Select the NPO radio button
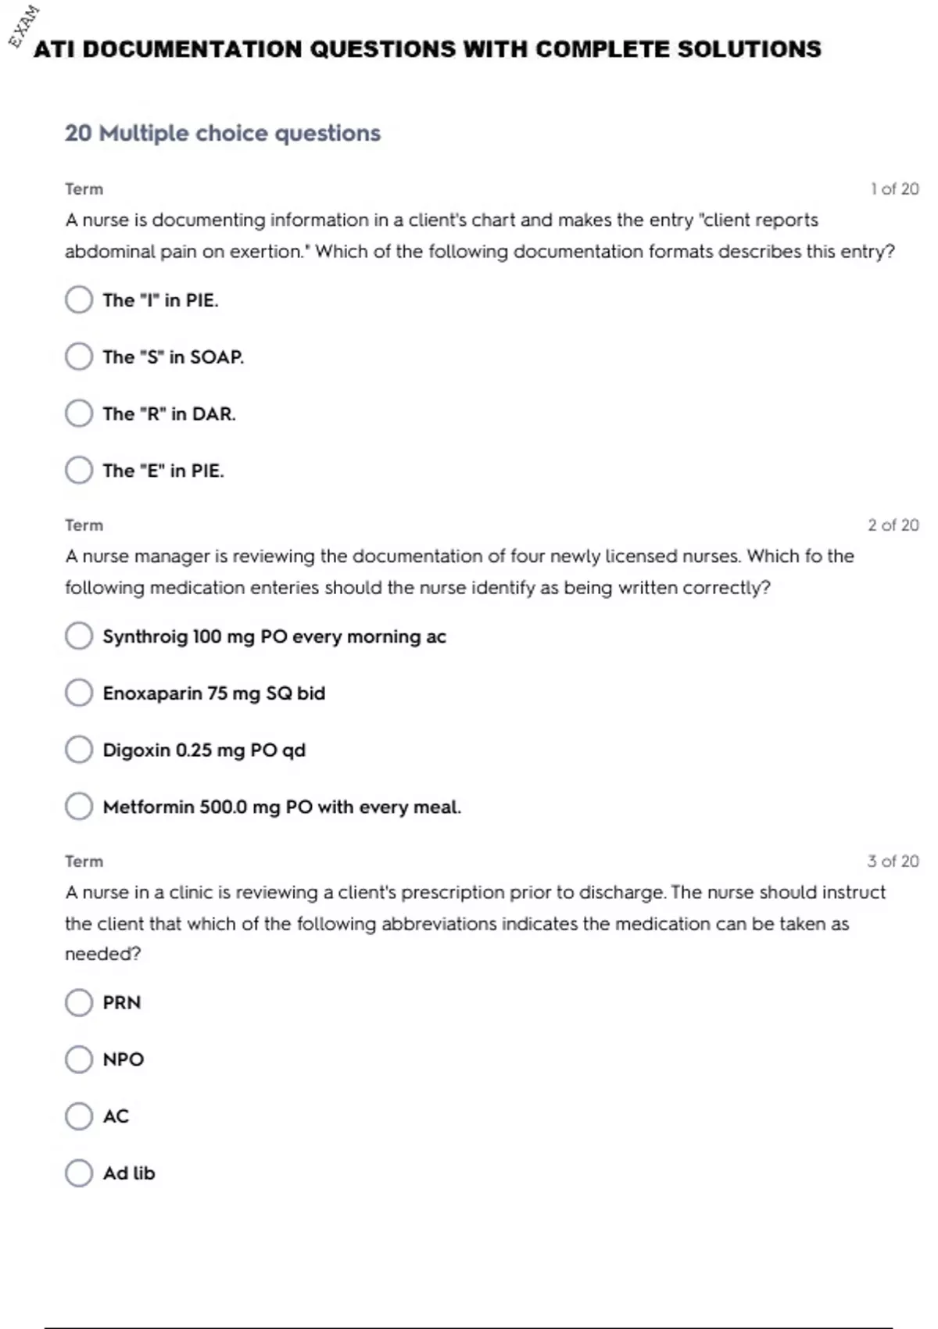Image resolution: width=938 pixels, height=1329 pixels. (x=79, y=1059)
